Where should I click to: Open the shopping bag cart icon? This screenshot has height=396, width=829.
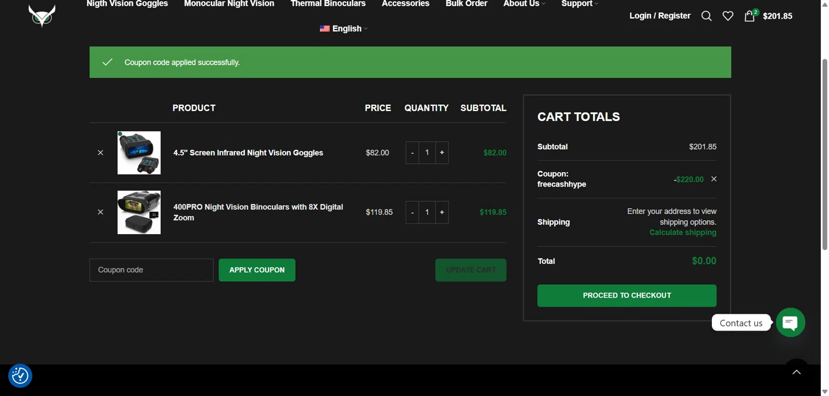[749, 16]
